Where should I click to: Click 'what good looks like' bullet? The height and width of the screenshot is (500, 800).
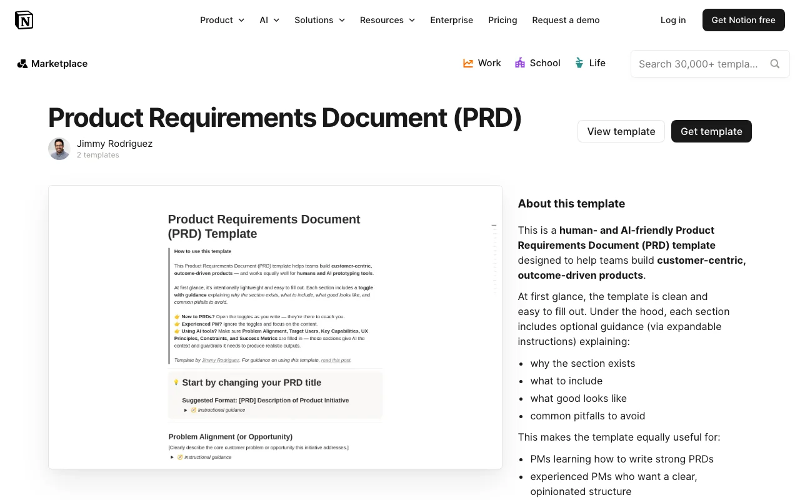point(578,398)
